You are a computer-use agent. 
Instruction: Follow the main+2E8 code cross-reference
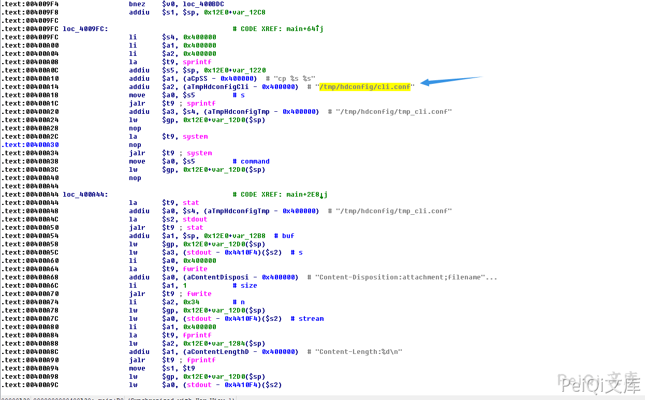tap(306, 195)
